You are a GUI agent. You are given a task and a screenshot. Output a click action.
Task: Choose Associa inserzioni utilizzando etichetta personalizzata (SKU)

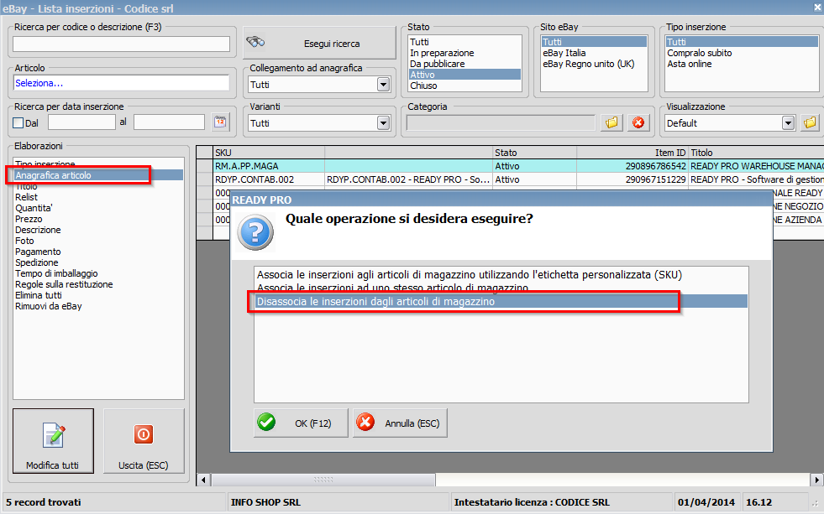501,275
